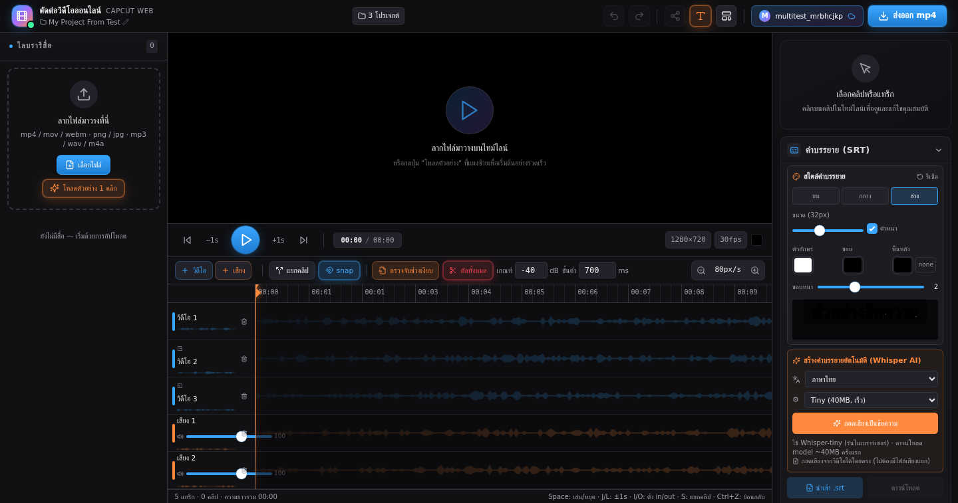Click the cloud sync icon beside the username

pyautogui.click(x=852, y=16)
